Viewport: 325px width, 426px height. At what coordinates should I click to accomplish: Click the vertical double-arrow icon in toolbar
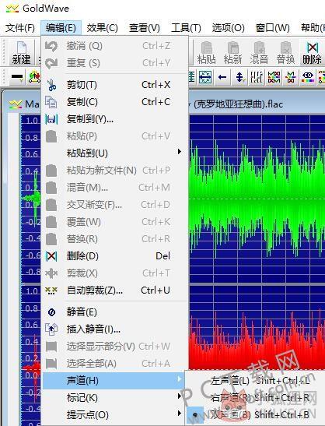pos(239,77)
